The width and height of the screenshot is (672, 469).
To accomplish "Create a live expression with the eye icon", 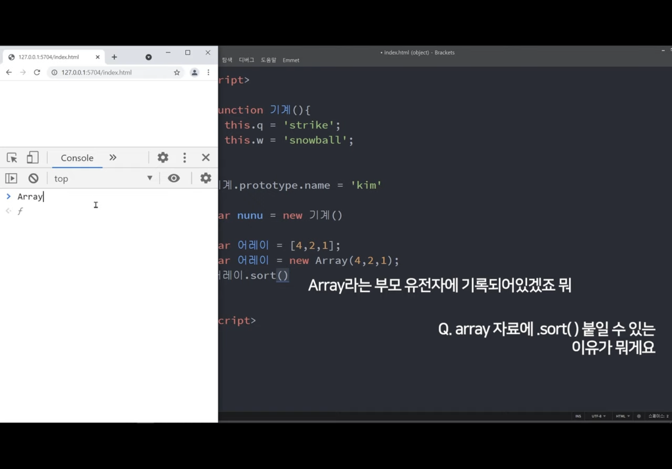I will coord(174,178).
